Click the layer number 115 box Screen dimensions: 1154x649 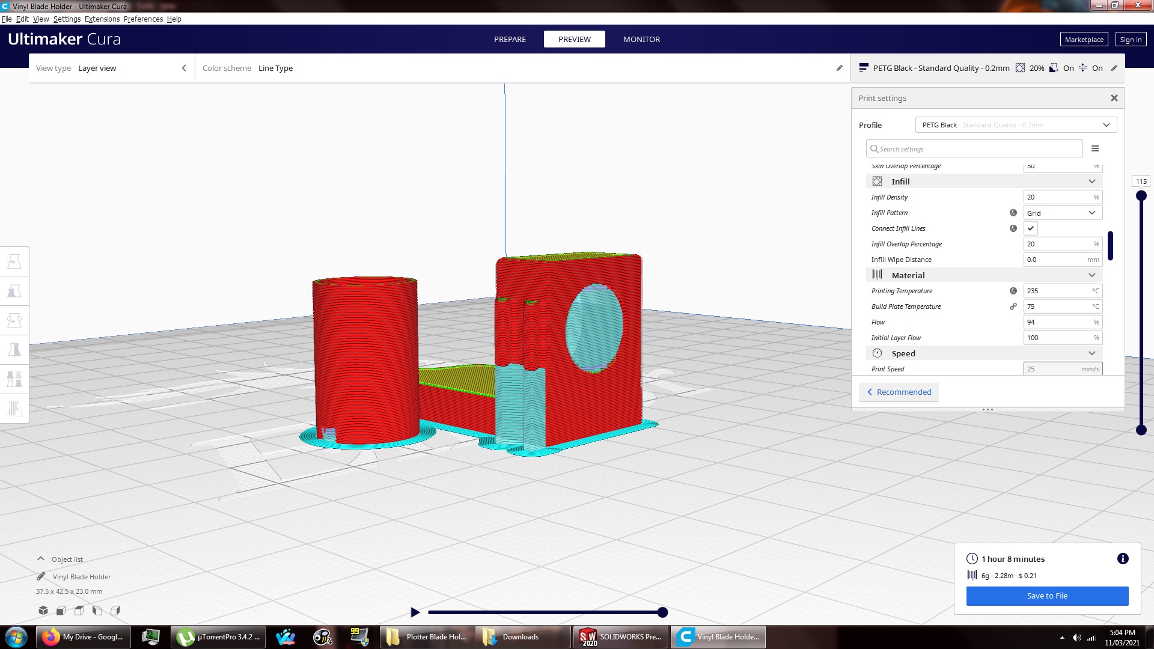click(1141, 181)
